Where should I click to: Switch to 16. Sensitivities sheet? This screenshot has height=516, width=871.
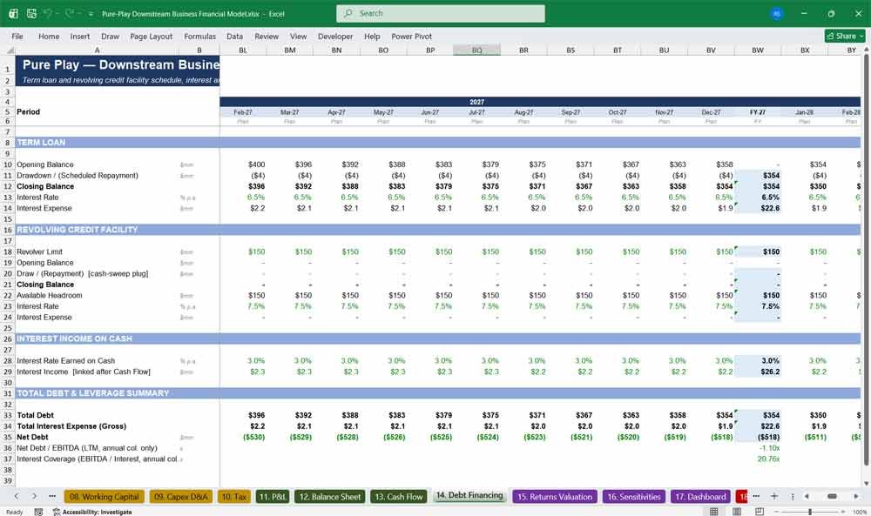(634, 497)
